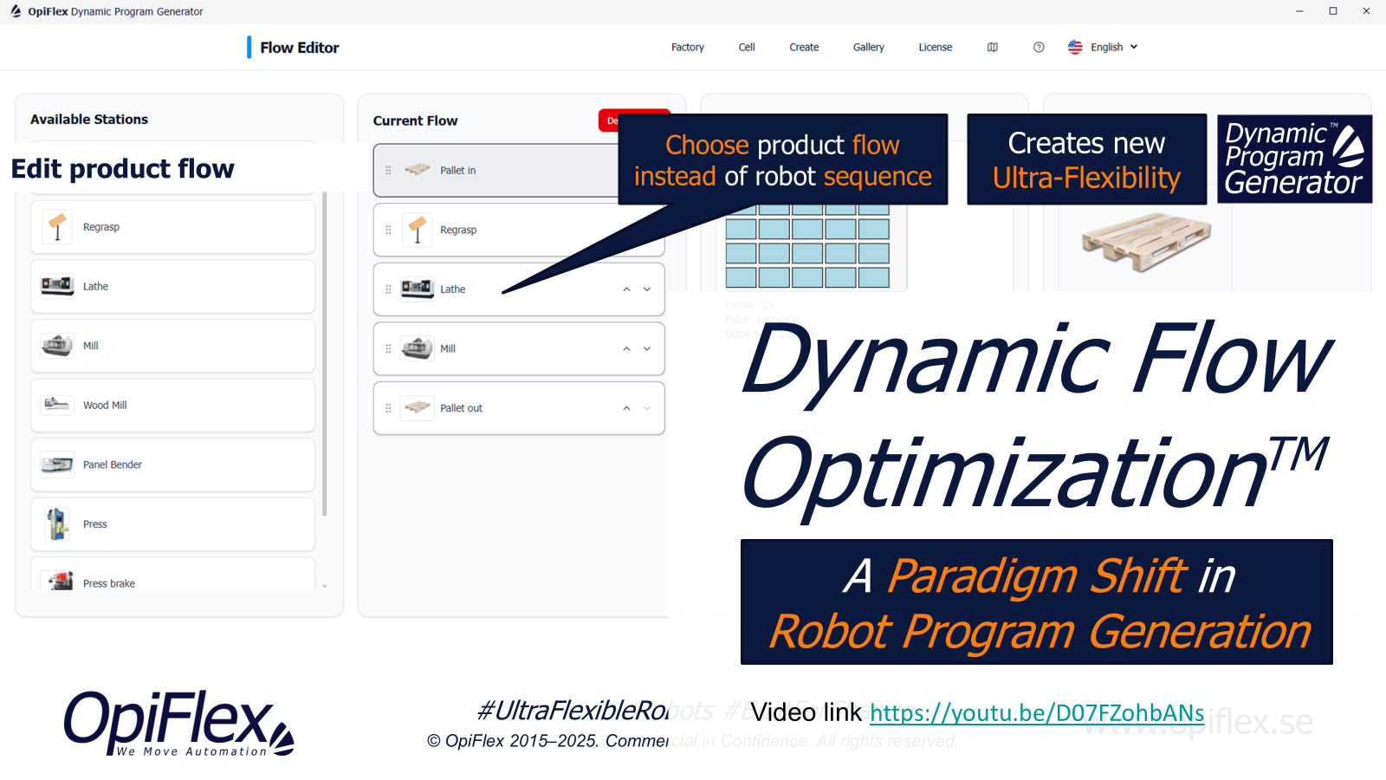This screenshot has height=780, width=1386.
Task: Click scroll down arrow in Available Stations
Action: tap(325, 587)
